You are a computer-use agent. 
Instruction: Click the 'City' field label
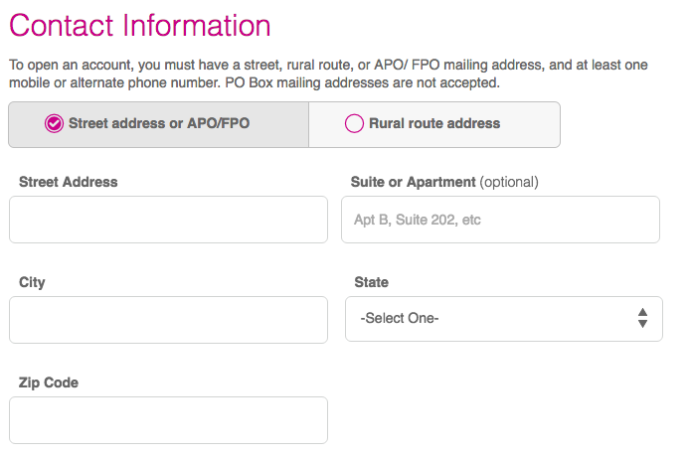click(x=32, y=283)
